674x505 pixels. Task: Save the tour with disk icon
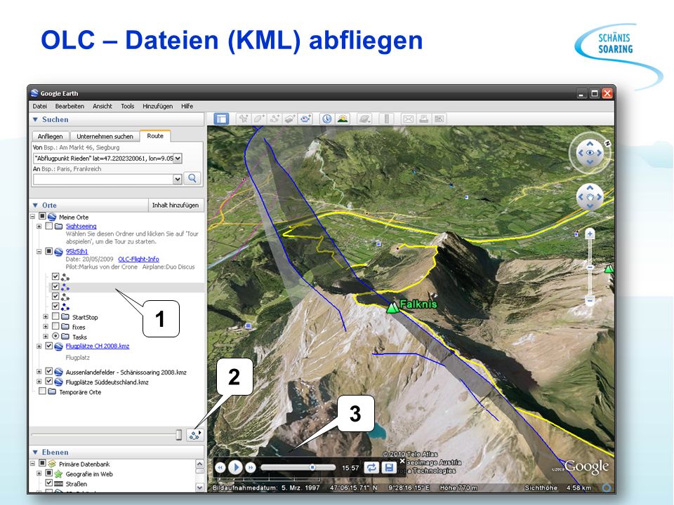388,468
